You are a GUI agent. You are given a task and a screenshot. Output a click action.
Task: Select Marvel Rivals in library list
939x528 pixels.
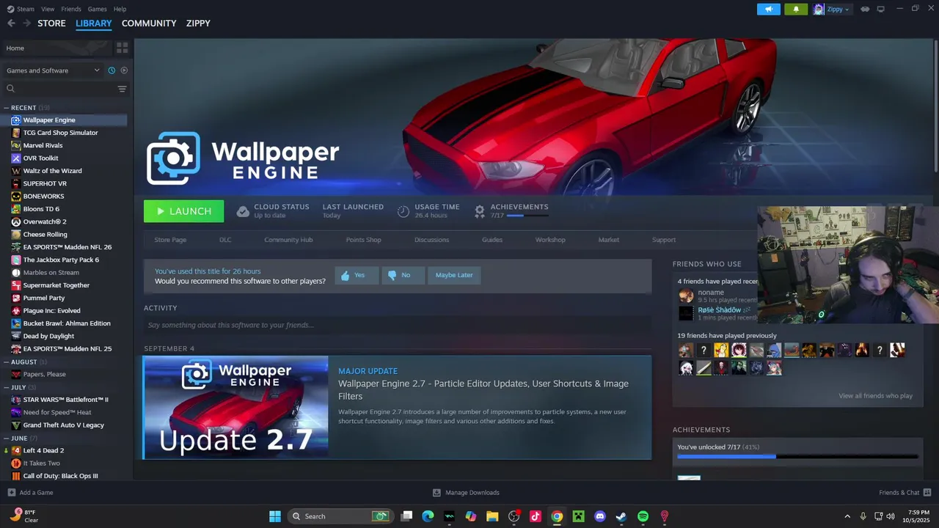pos(43,145)
